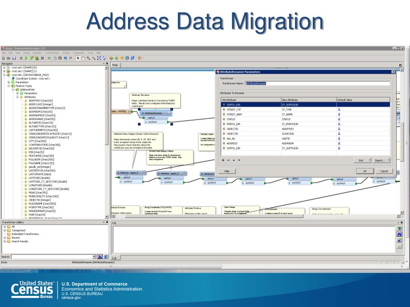Open the File menu
This screenshot has width=410, height=307.
(x=4, y=53)
